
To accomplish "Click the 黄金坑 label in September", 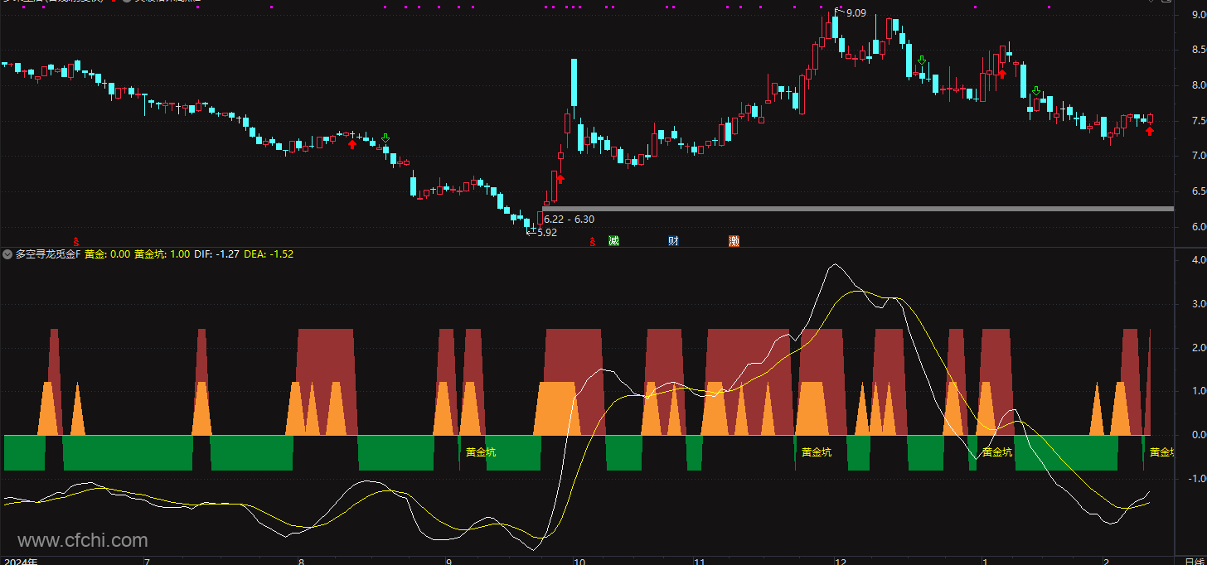I will 481,452.
